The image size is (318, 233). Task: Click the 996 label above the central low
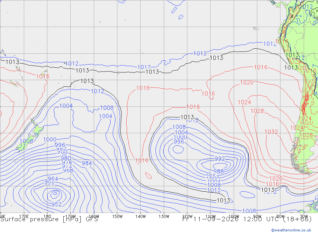[179, 141]
